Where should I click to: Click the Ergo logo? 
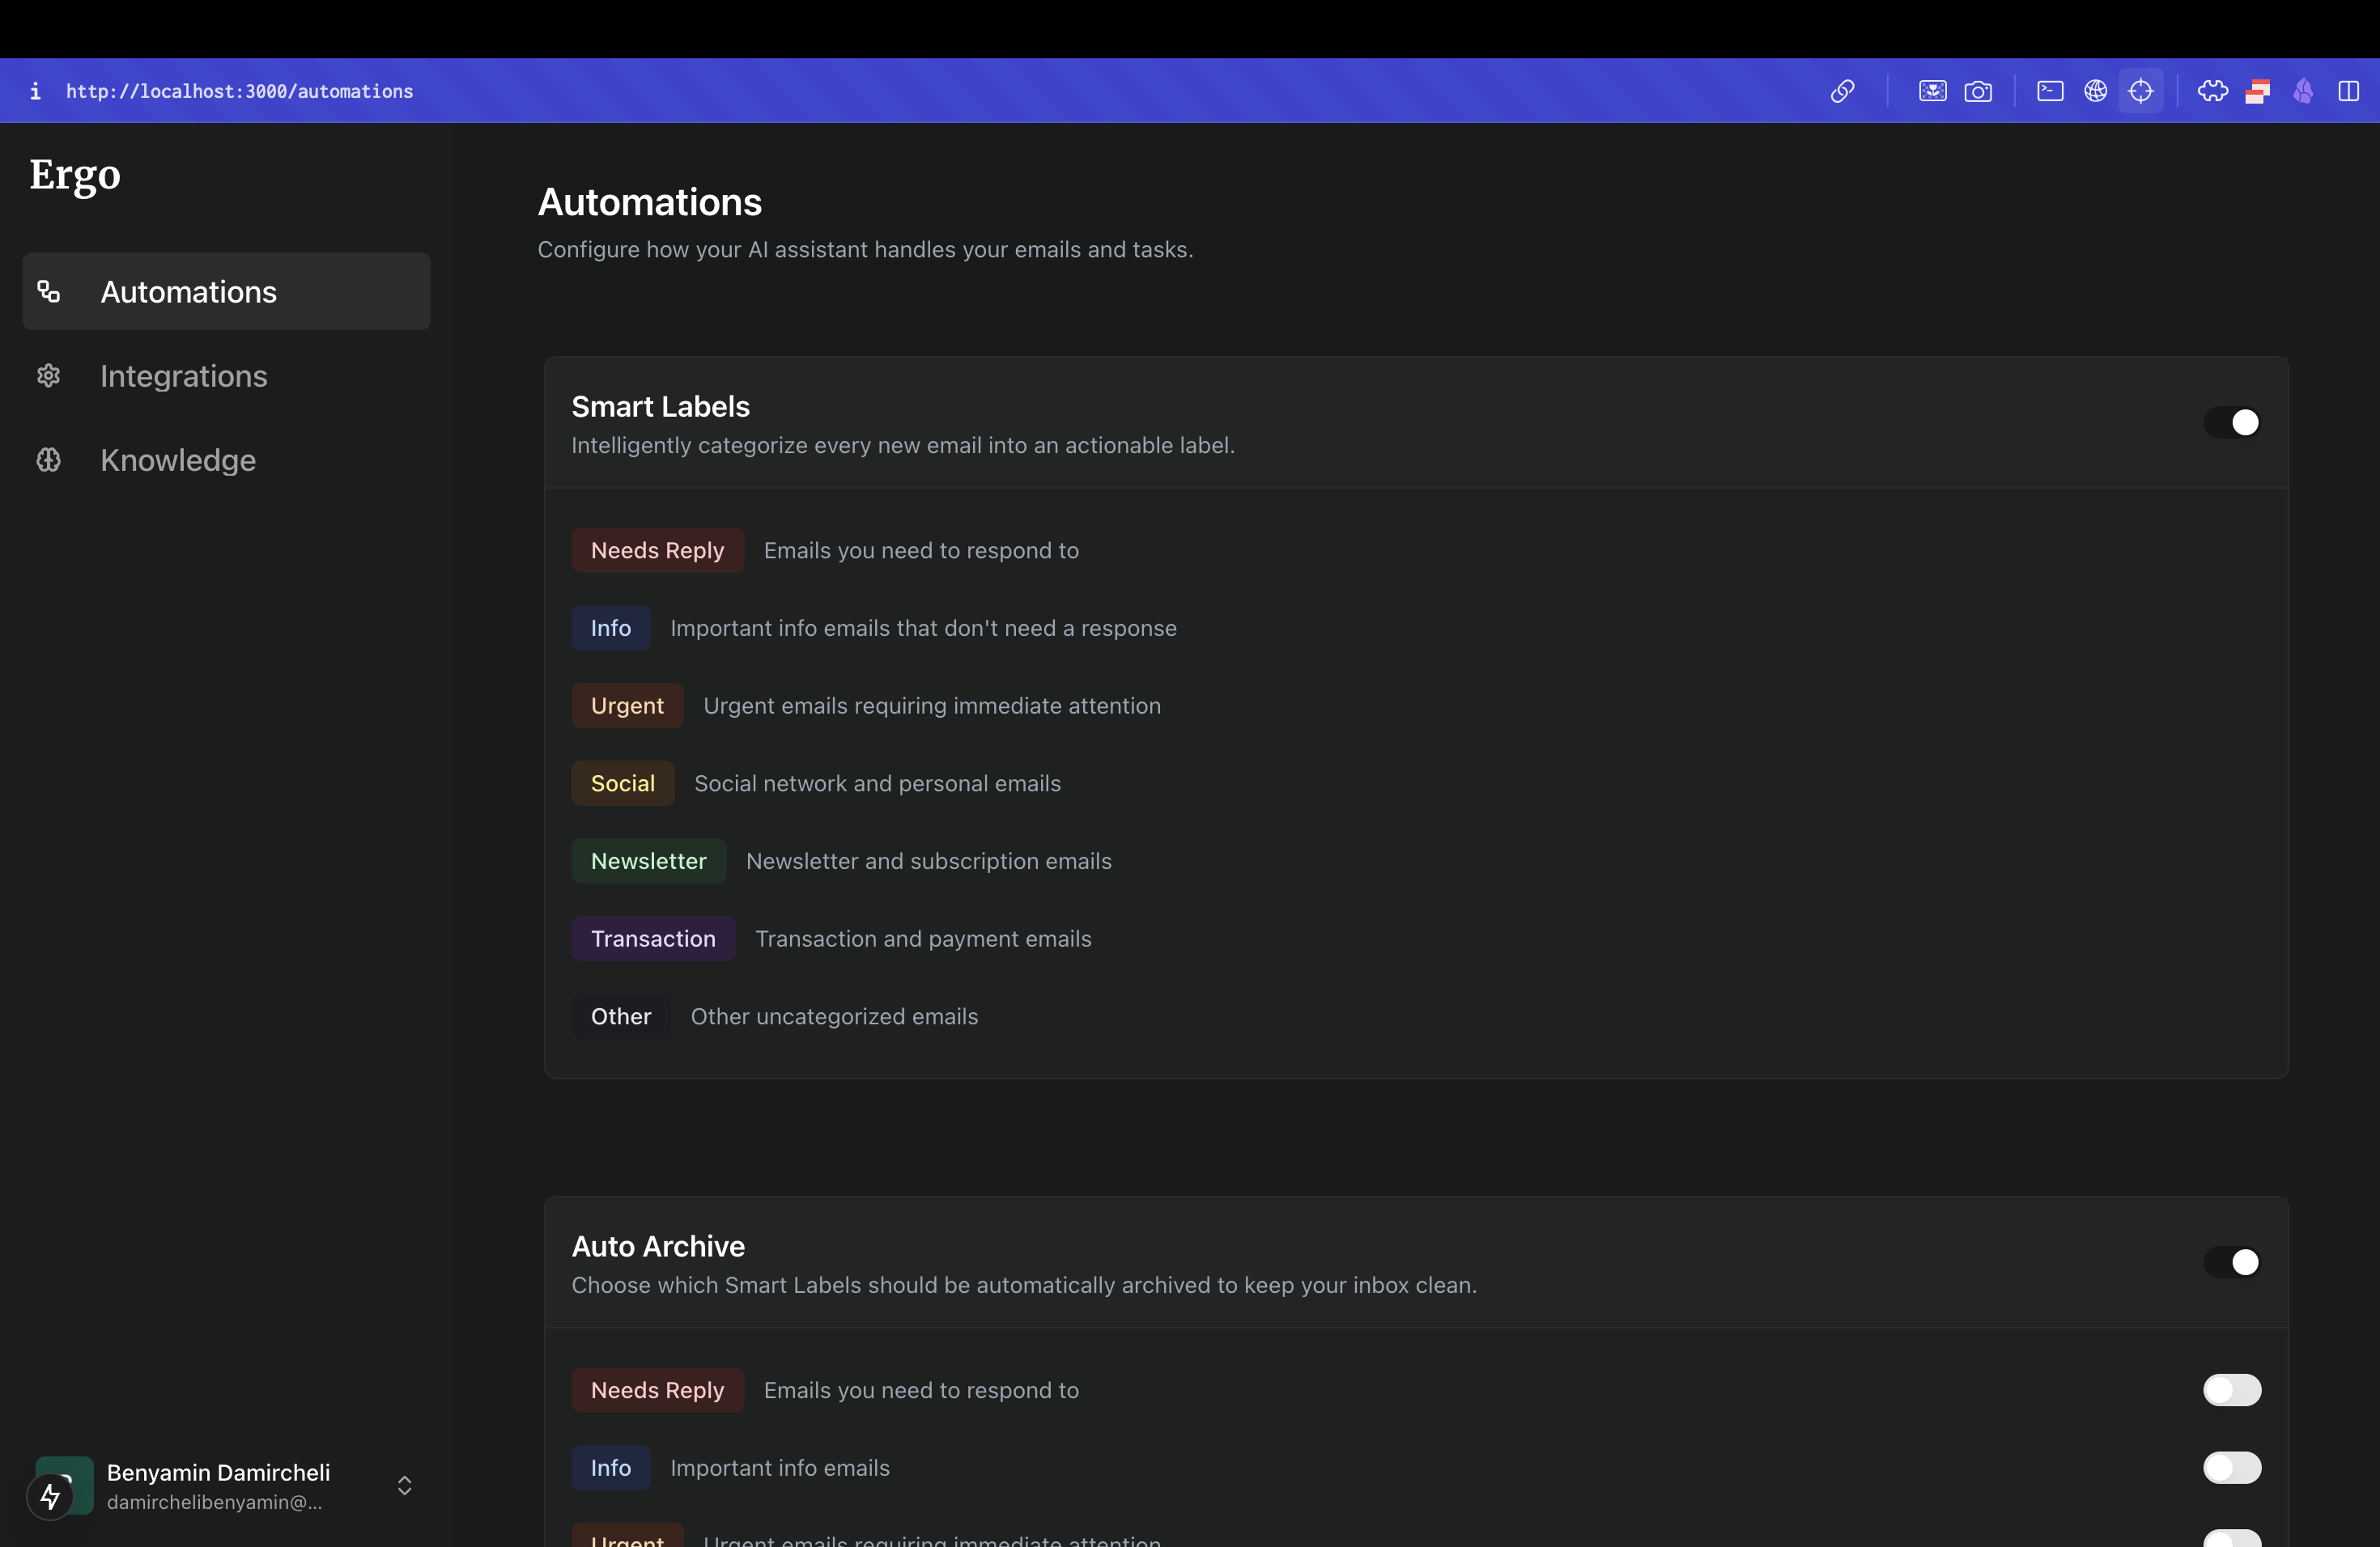[75, 175]
